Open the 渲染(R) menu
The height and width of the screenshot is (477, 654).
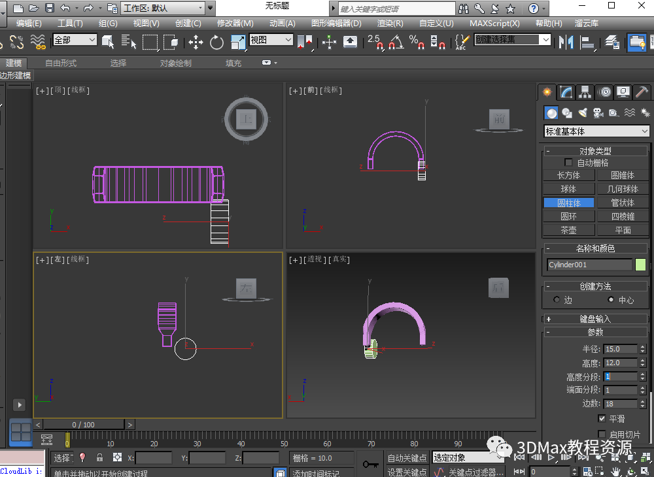coord(390,23)
